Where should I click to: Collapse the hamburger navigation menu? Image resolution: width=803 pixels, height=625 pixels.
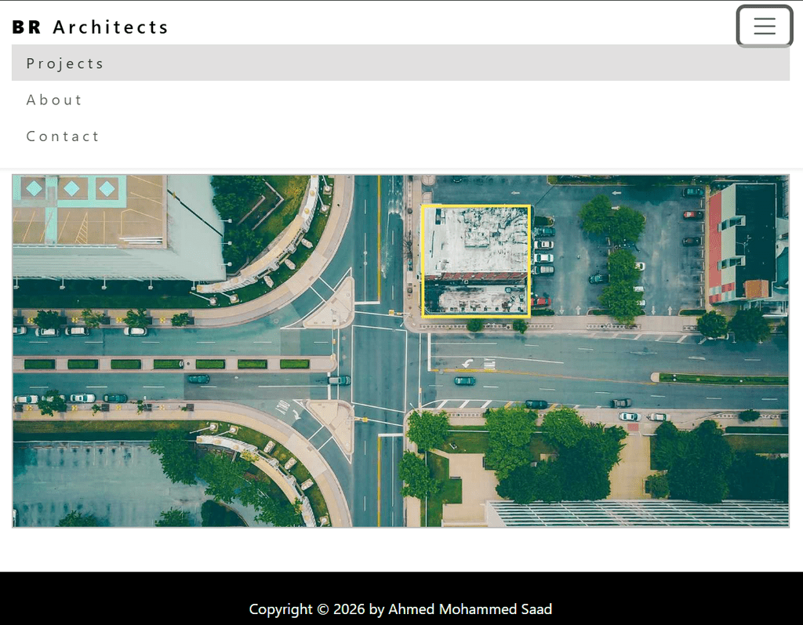[764, 26]
